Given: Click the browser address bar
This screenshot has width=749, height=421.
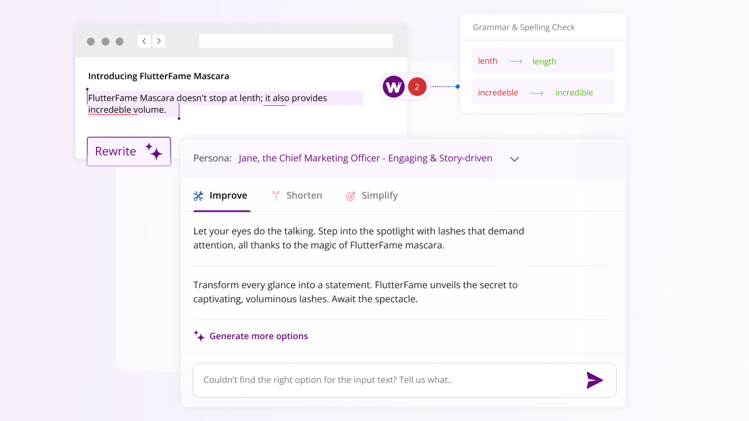Looking at the screenshot, I should pyautogui.click(x=296, y=41).
